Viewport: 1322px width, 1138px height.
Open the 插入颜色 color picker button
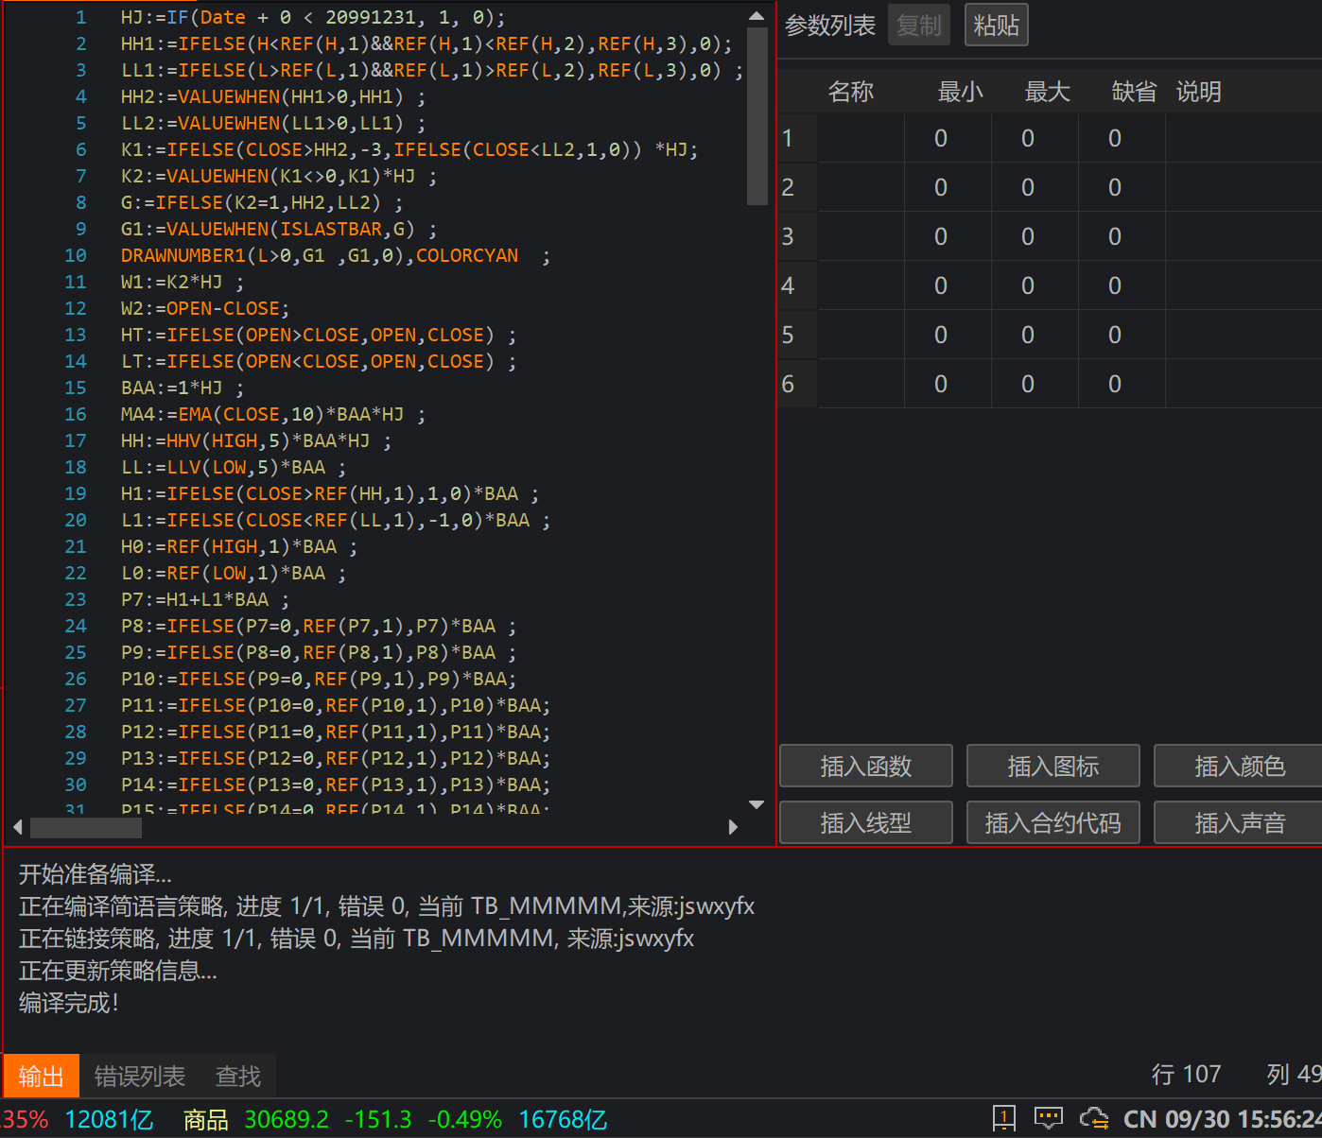[x=1239, y=766]
